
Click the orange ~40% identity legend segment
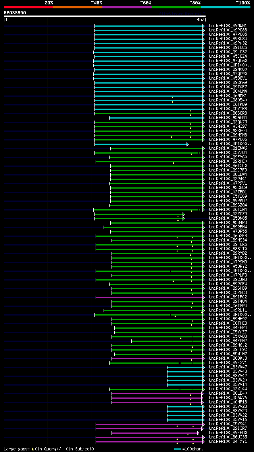(x=78, y=7)
